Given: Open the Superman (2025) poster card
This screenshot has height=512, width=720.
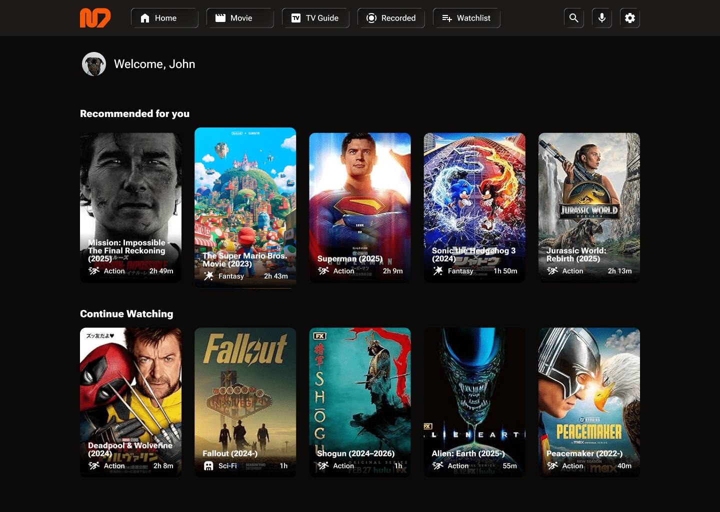Looking at the screenshot, I should pyautogui.click(x=360, y=207).
